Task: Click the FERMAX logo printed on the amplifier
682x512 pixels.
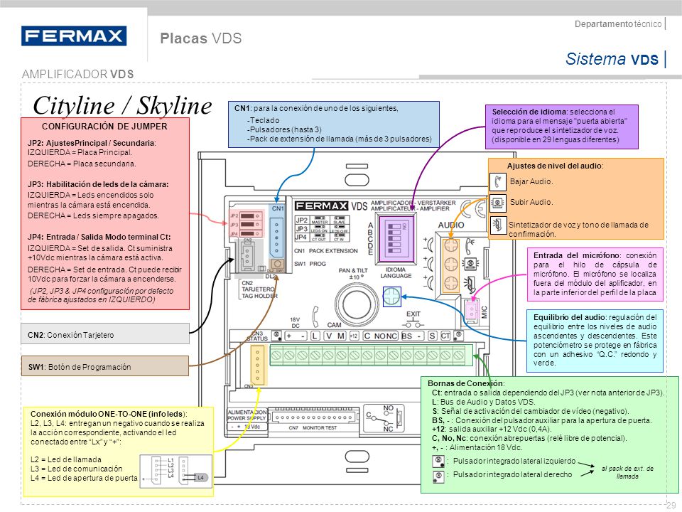Action: [x=321, y=206]
